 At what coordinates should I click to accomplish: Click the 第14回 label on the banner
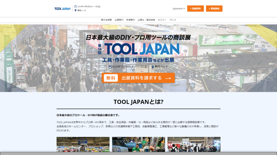pos(100,49)
